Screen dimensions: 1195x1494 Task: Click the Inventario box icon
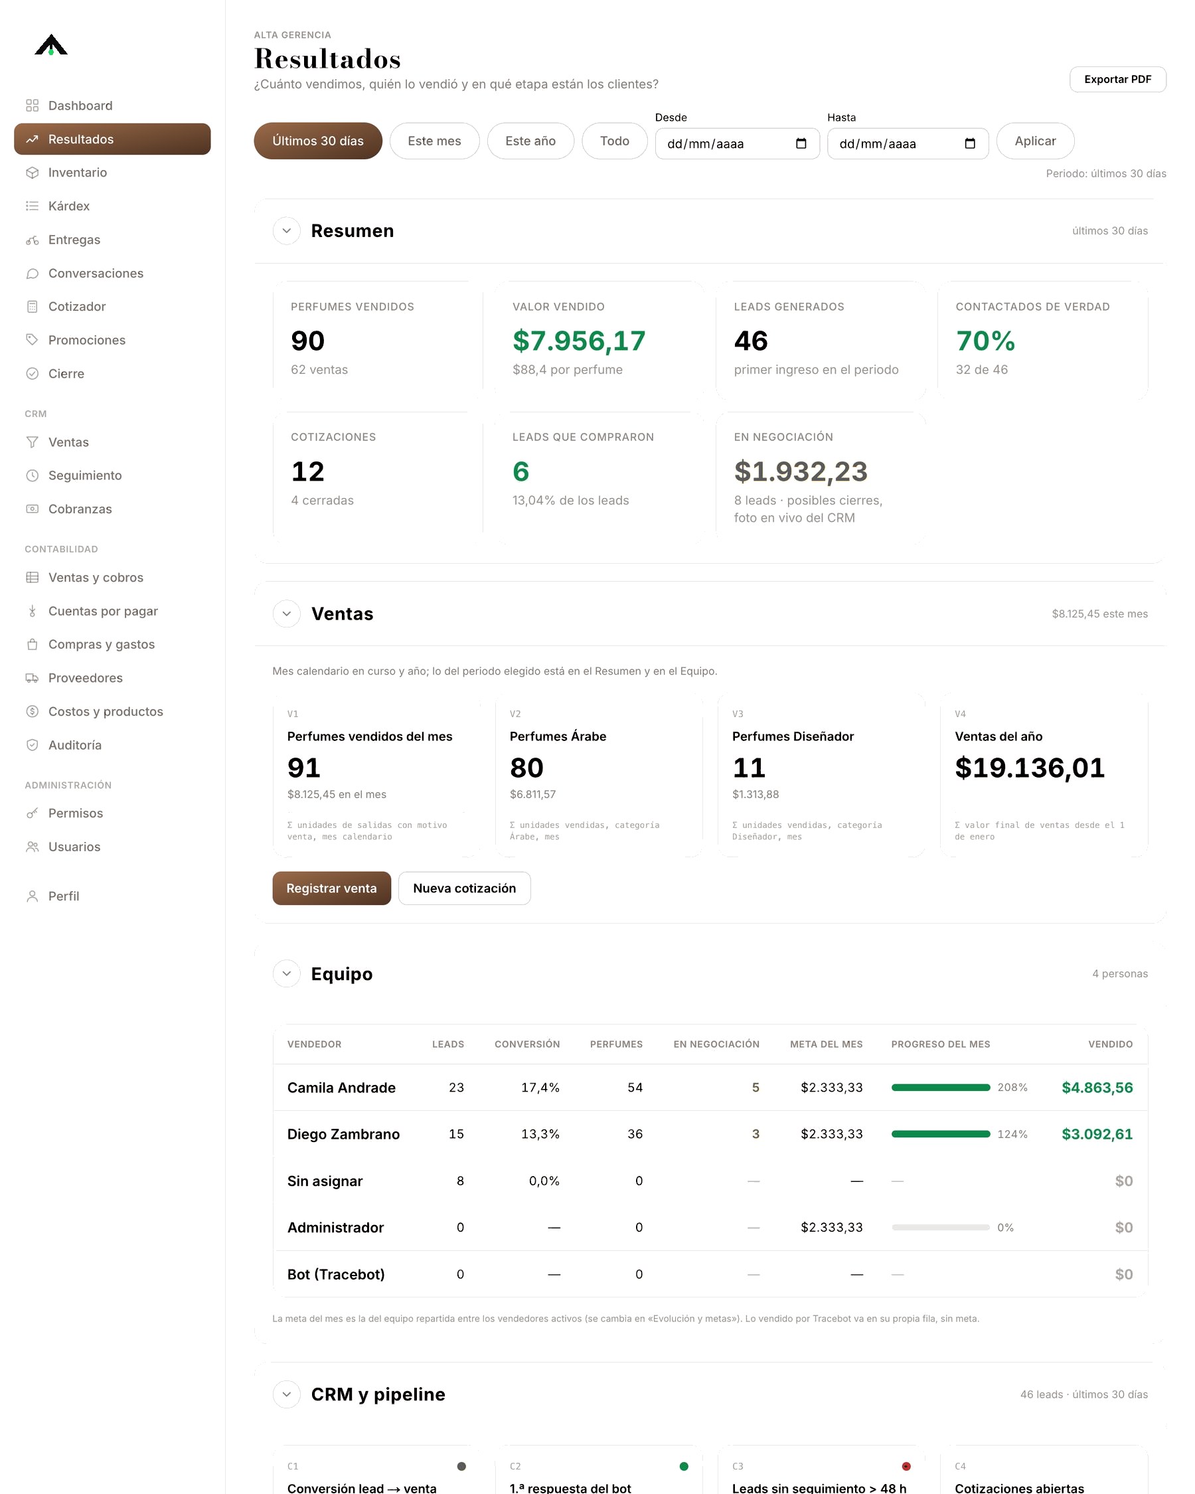coord(32,173)
